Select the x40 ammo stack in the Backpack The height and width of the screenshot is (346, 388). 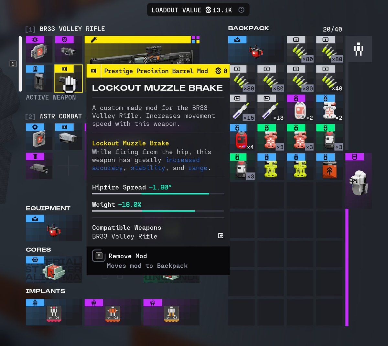329,78
